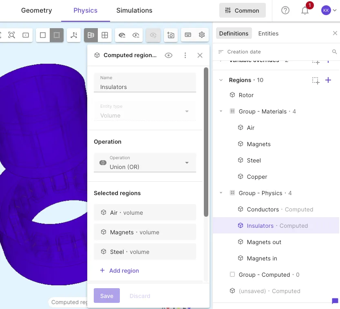
Task: Switch to the Physics tab
Action: [x=86, y=11]
